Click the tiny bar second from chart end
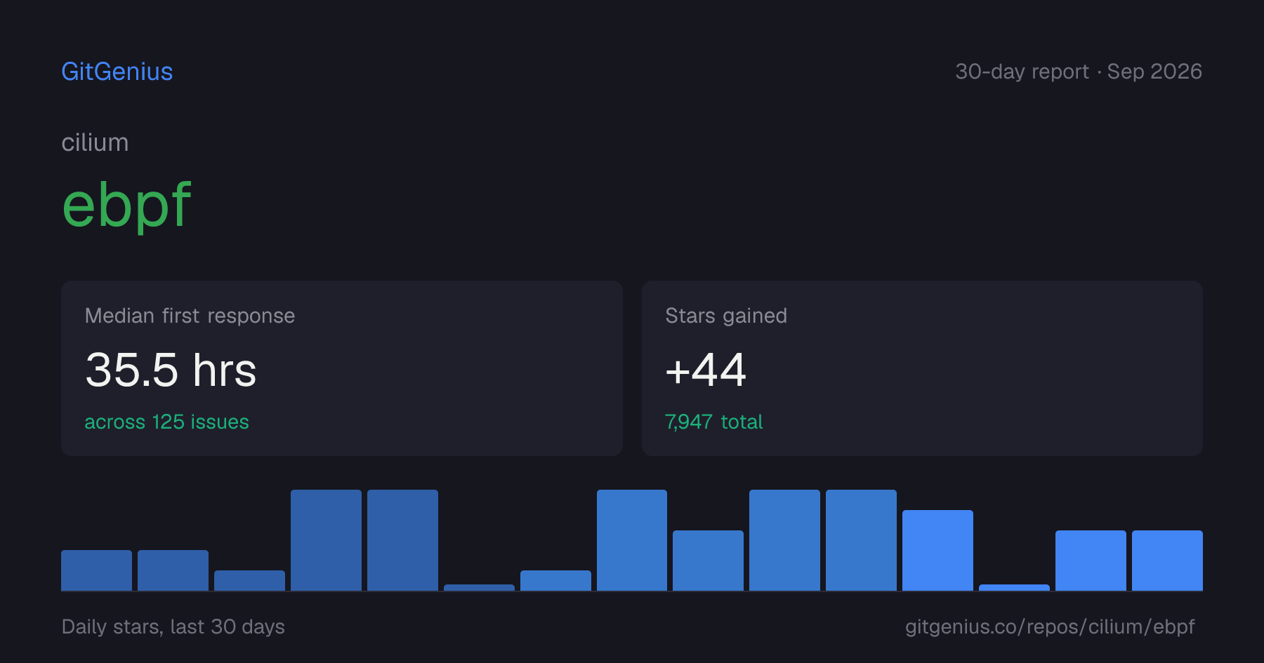 pos(1014,587)
